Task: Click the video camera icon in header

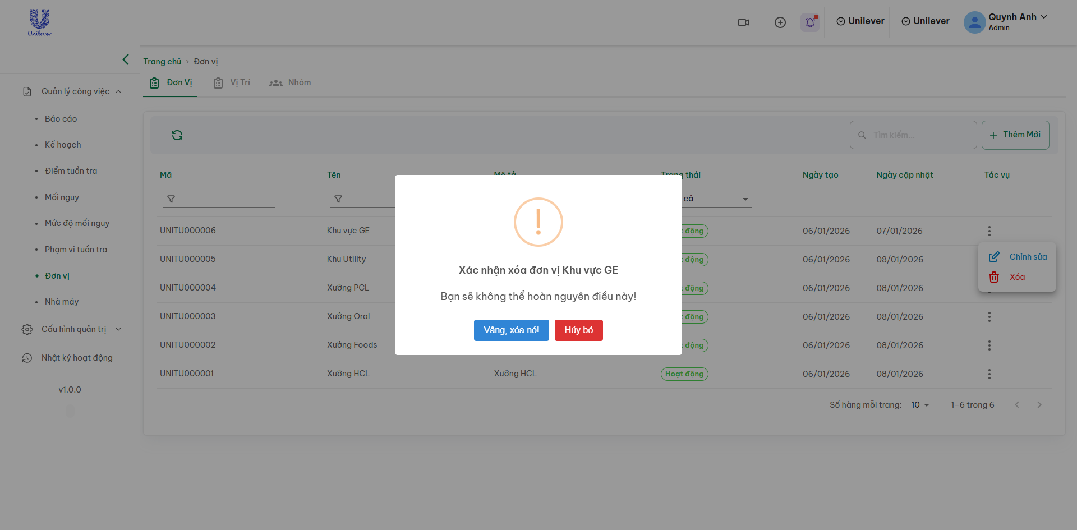Action: coord(744,22)
